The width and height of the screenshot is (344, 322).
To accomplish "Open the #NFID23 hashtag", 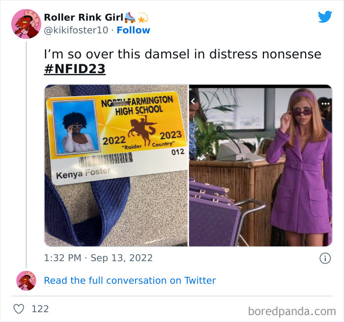I will pos(75,69).
